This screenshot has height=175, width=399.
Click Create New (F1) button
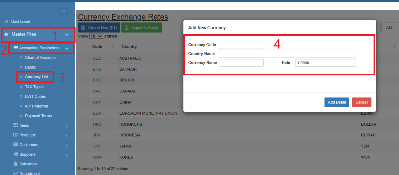click(x=99, y=27)
